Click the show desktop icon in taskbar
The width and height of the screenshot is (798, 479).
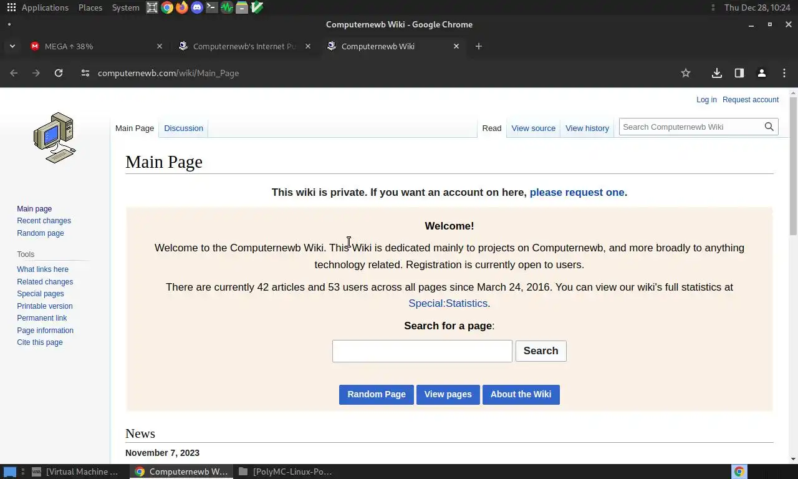click(10, 472)
